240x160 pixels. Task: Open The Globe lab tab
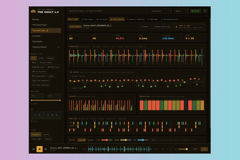pyautogui.click(x=102, y=19)
